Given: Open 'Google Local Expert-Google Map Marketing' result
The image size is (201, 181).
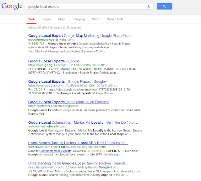Looking at the screenshot, I should coord(80,35).
